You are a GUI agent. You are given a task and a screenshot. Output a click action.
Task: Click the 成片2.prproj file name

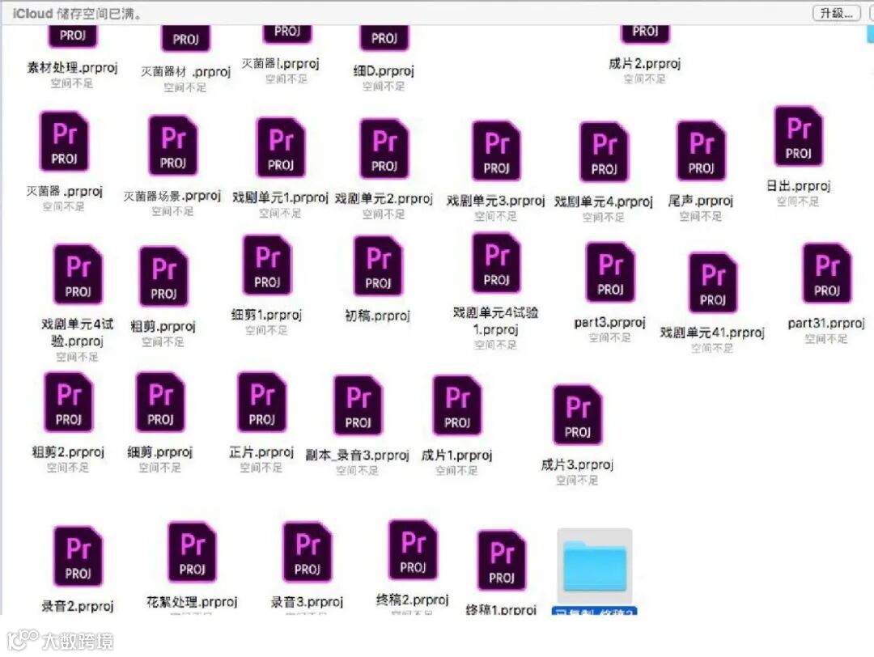(x=645, y=64)
